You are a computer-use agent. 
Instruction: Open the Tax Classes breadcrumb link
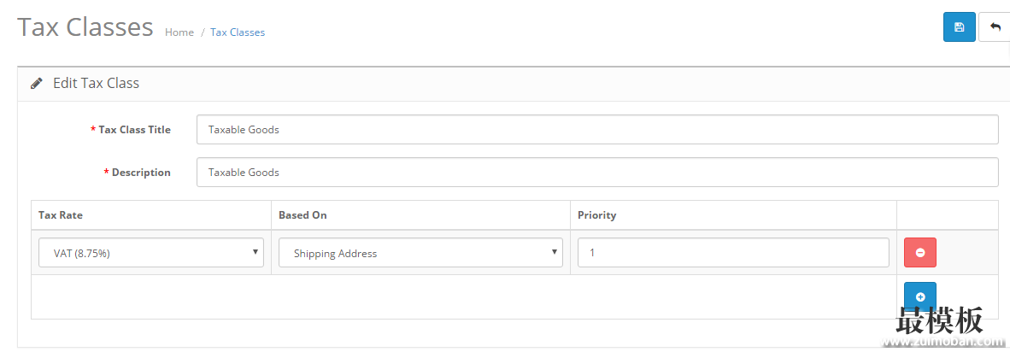[238, 32]
